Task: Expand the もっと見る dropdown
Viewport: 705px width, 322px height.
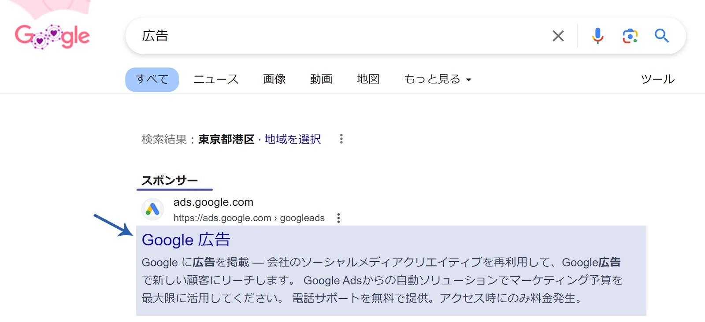Action: [438, 79]
